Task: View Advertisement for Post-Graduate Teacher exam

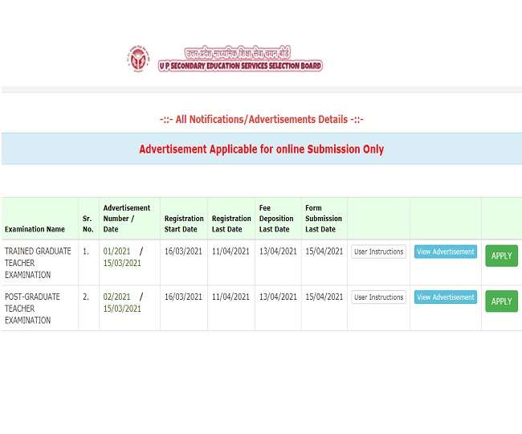Action: click(x=446, y=297)
